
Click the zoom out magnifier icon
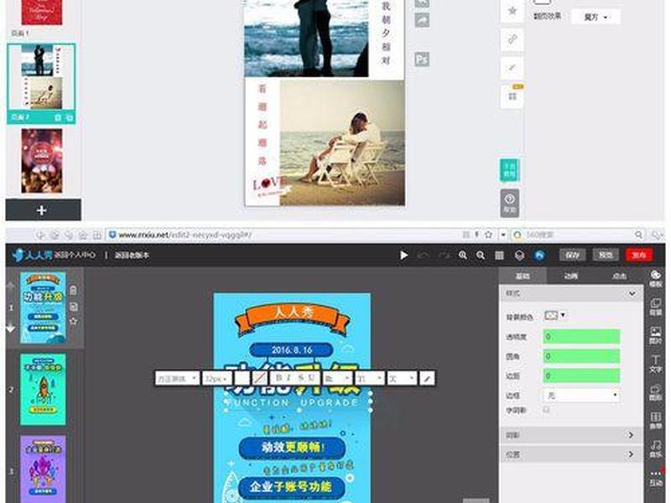(x=481, y=256)
